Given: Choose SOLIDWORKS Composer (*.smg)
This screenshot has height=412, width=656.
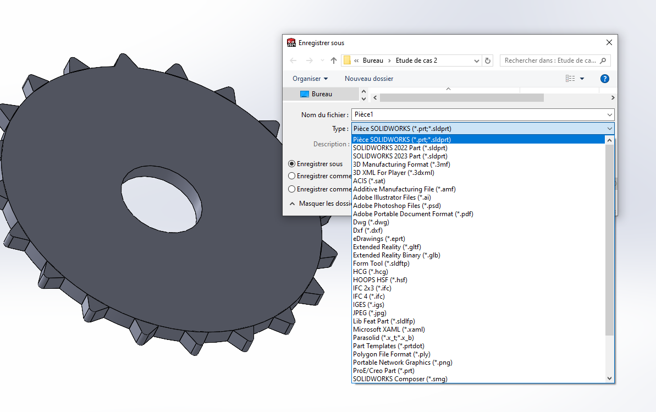Looking at the screenshot, I should [x=478, y=379].
